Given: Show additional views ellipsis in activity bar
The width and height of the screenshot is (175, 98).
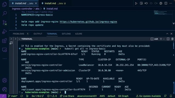Looking at the screenshot, I should pyautogui.click(x=4, y=59).
